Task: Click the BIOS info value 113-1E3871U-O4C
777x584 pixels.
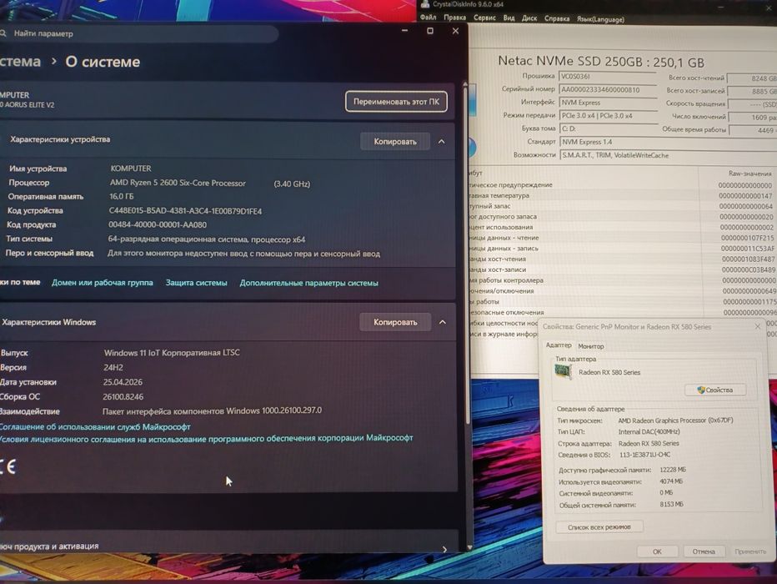Action: [x=644, y=455]
